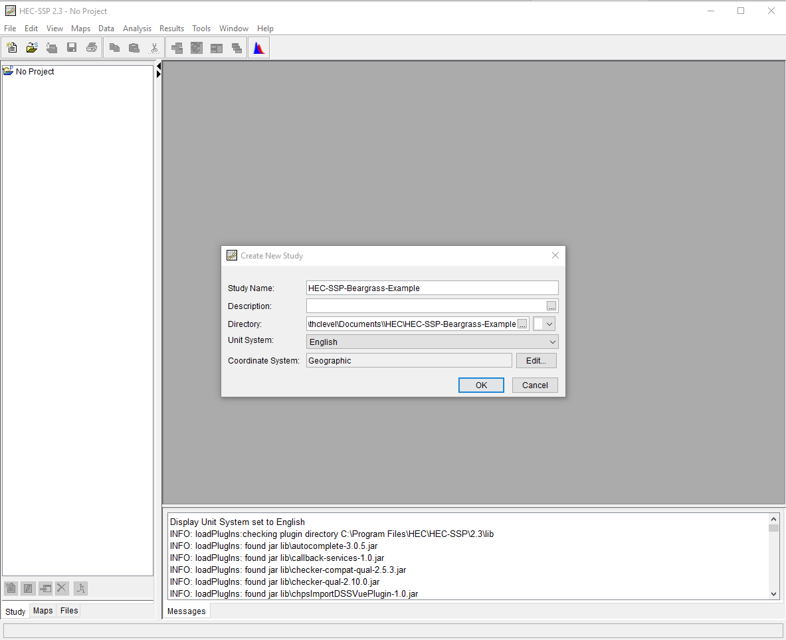This screenshot has width=786, height=640.
Task: Click the Directory browse ellipsis button
Action: [x=522, y=324]
